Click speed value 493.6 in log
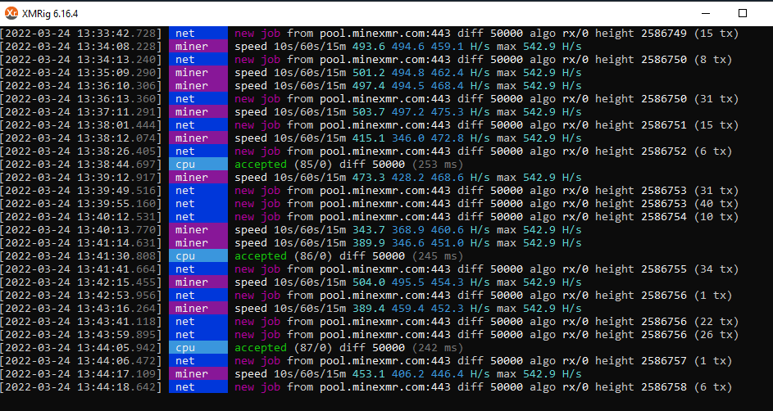 point(368,47)
